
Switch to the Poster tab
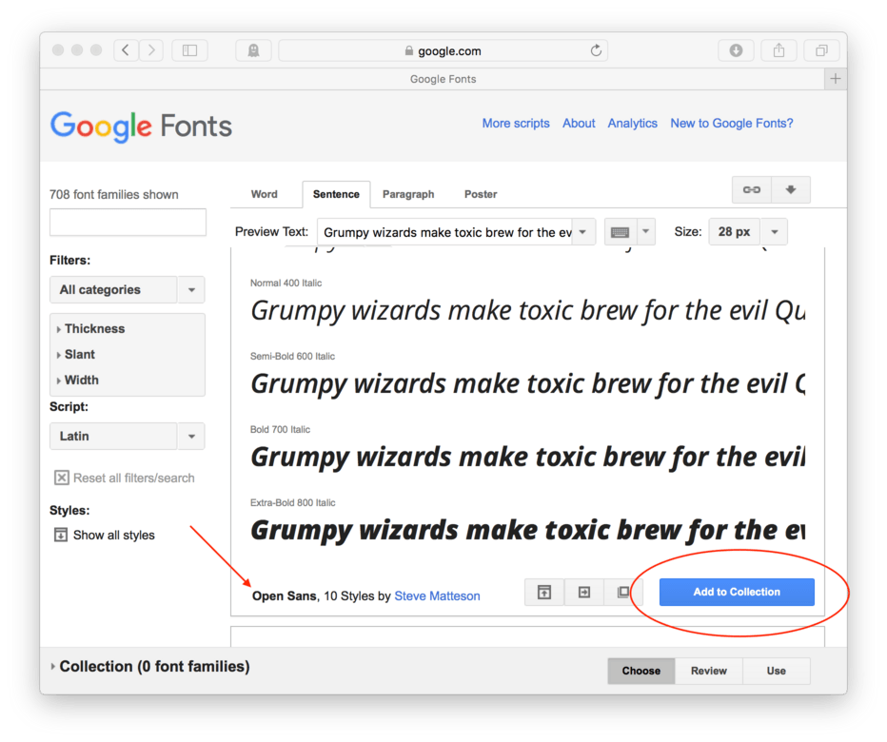point(481,194)
